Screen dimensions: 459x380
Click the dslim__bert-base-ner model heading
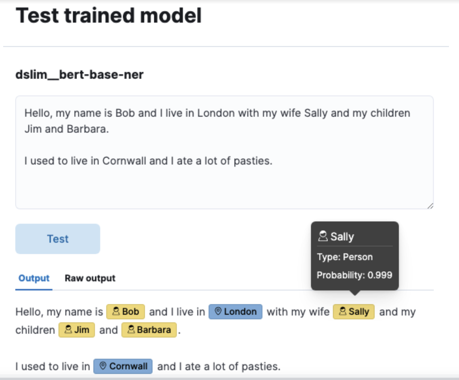[80, 74]
